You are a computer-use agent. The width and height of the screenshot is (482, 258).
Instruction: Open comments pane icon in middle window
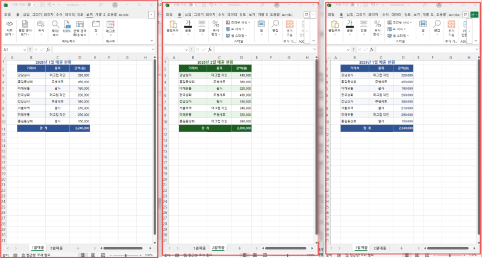307,14
